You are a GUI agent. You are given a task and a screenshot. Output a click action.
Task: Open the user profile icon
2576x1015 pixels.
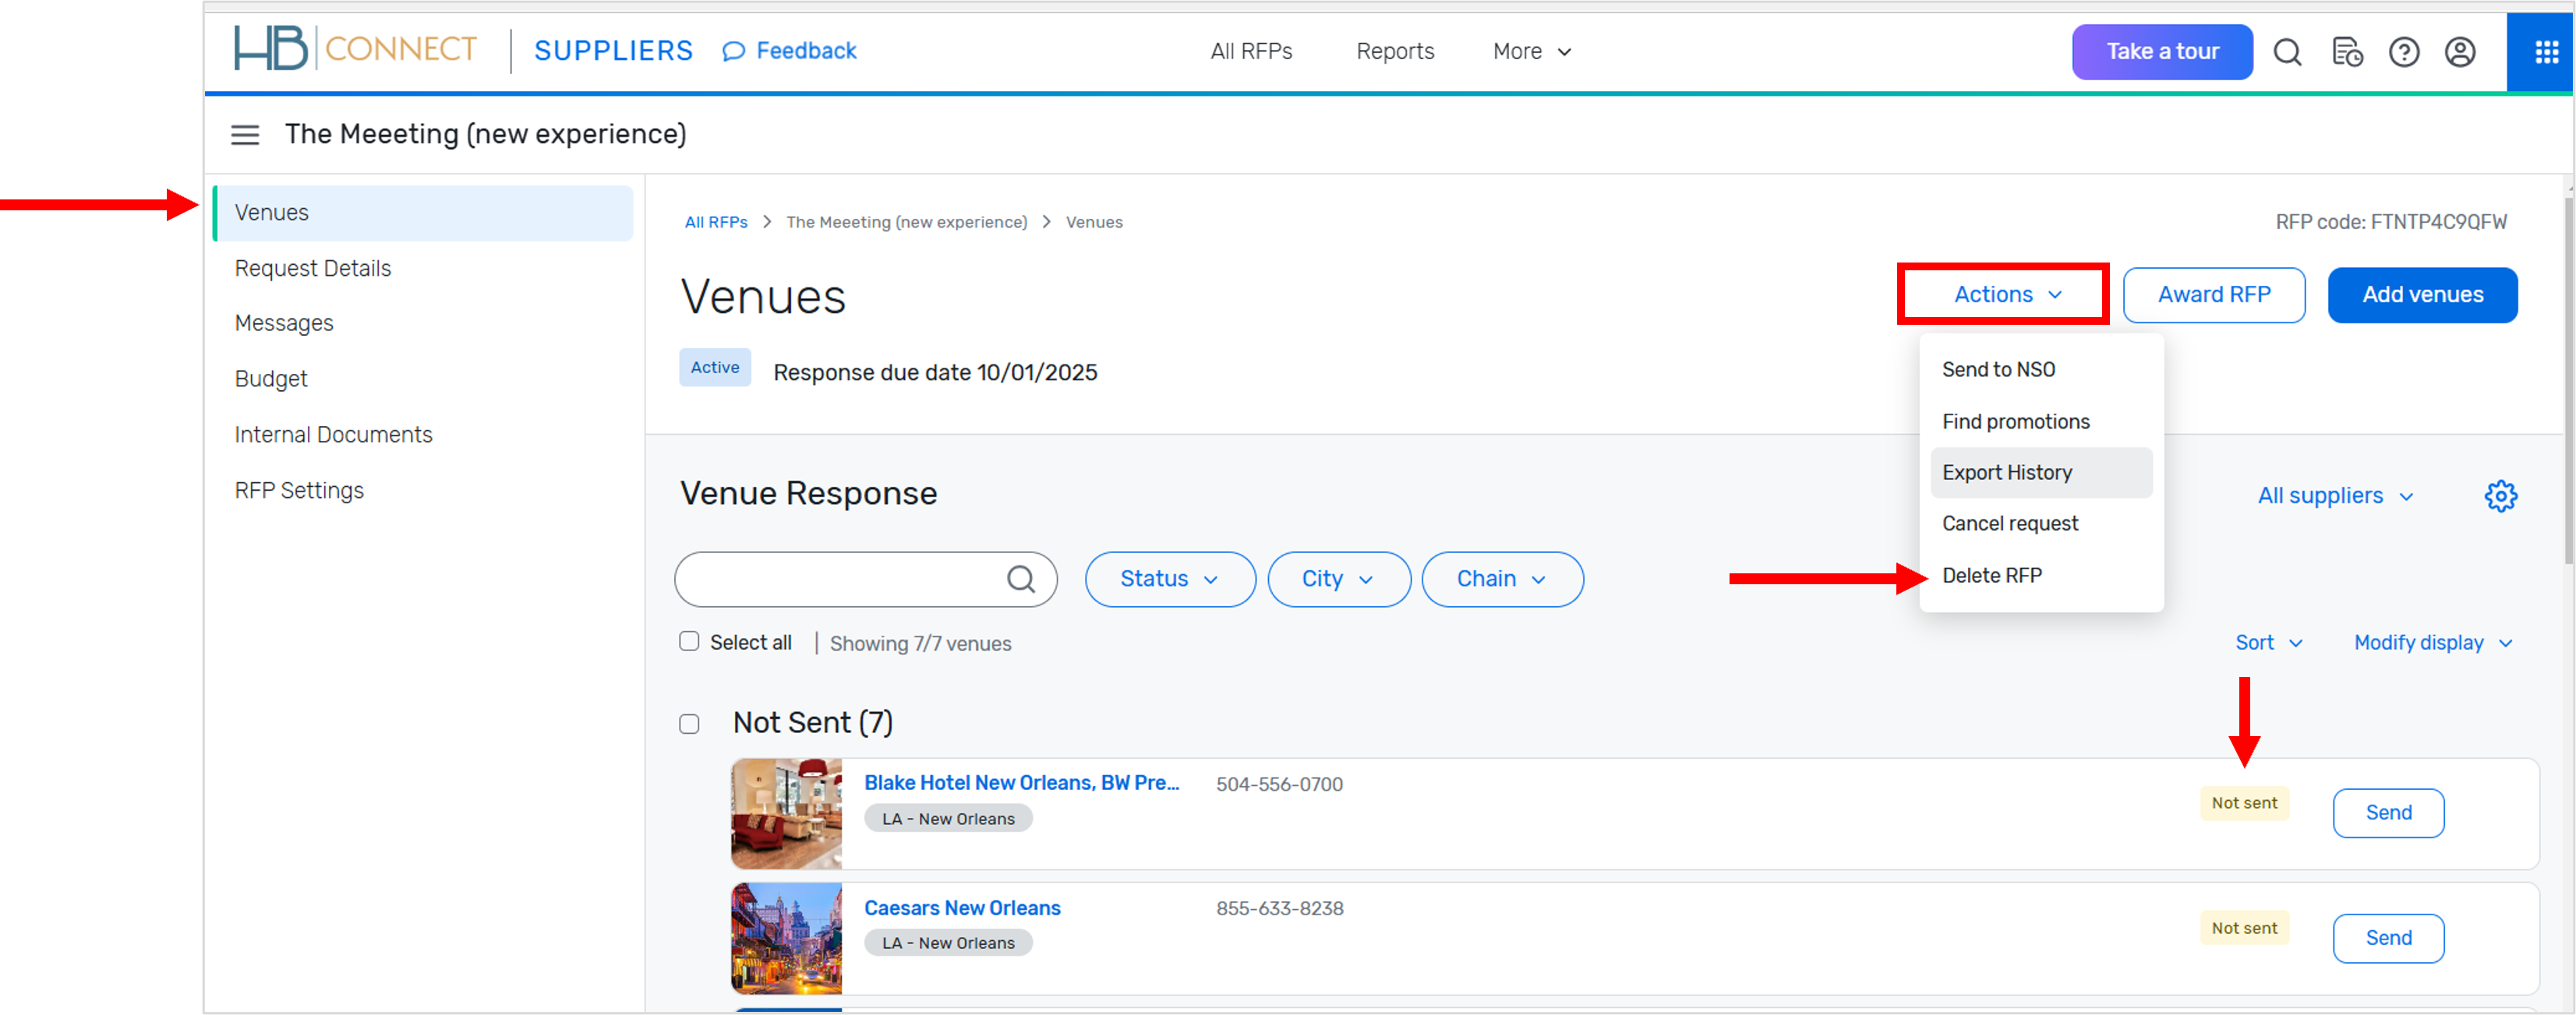(x=2460, y=52)
